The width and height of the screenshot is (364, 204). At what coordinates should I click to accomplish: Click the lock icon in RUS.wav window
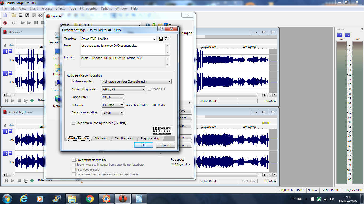[x=5, y=46]
